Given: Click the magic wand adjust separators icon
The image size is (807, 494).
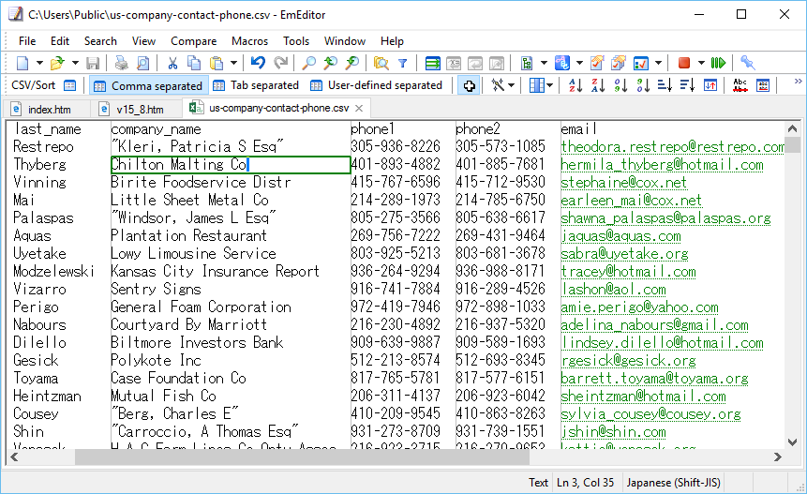Looking at the screenshot, I should point(498,85).
